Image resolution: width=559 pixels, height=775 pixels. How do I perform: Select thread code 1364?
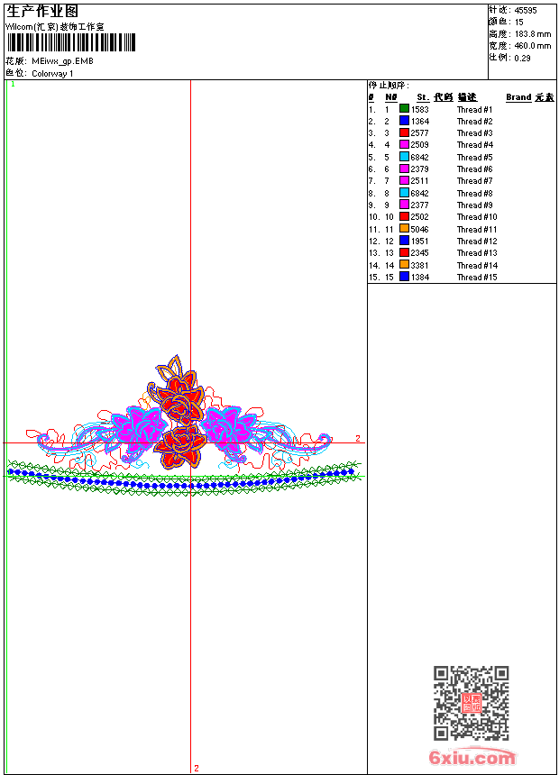[419, 122]
